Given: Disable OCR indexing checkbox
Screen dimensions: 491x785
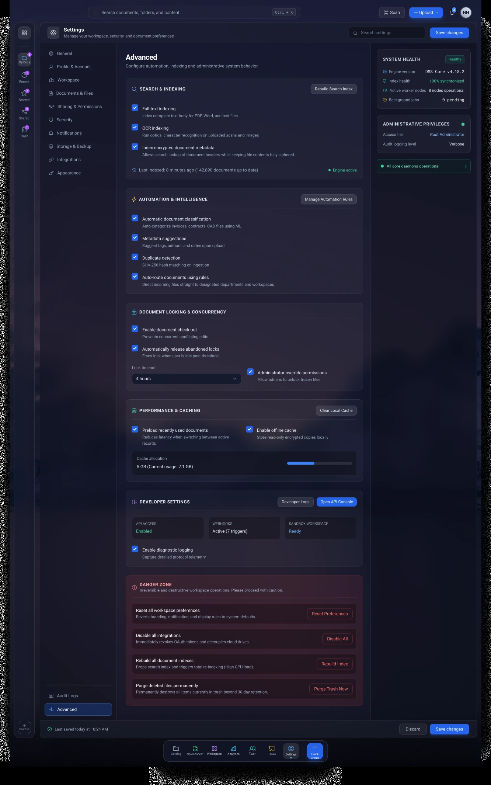Looking at the screenshot, I should (x=135, y=127).
